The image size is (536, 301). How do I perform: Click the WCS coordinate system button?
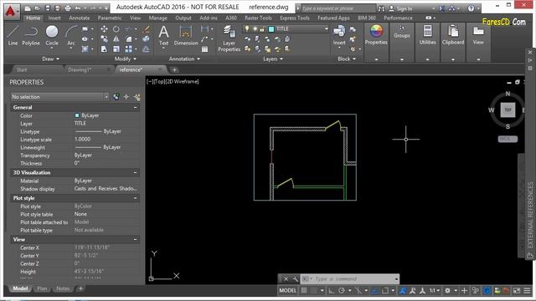tap(508, 139)
